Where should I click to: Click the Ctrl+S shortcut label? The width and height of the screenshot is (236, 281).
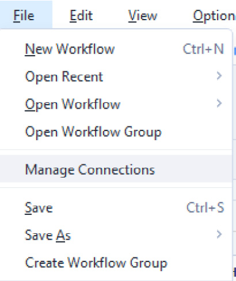click(205, 207)
